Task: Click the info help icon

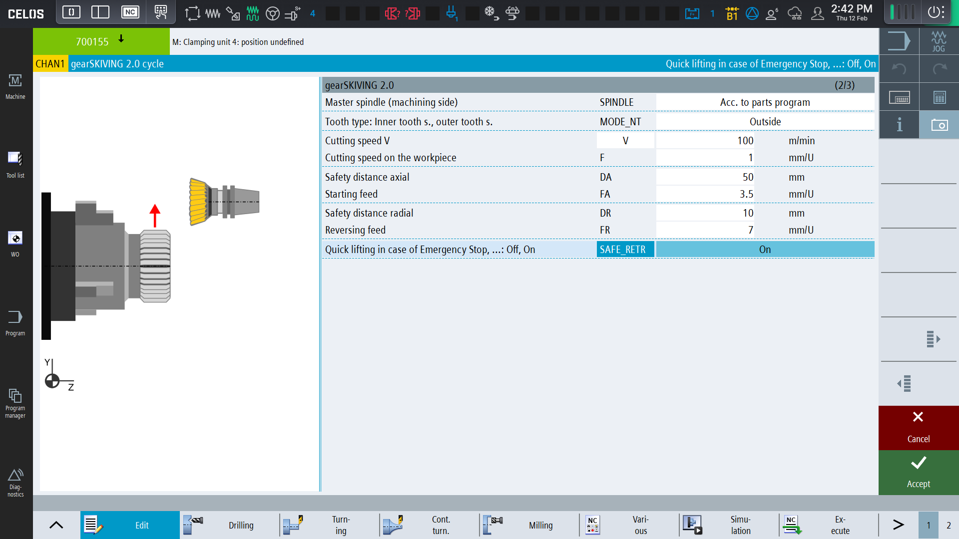Action: tap(899, 124)
